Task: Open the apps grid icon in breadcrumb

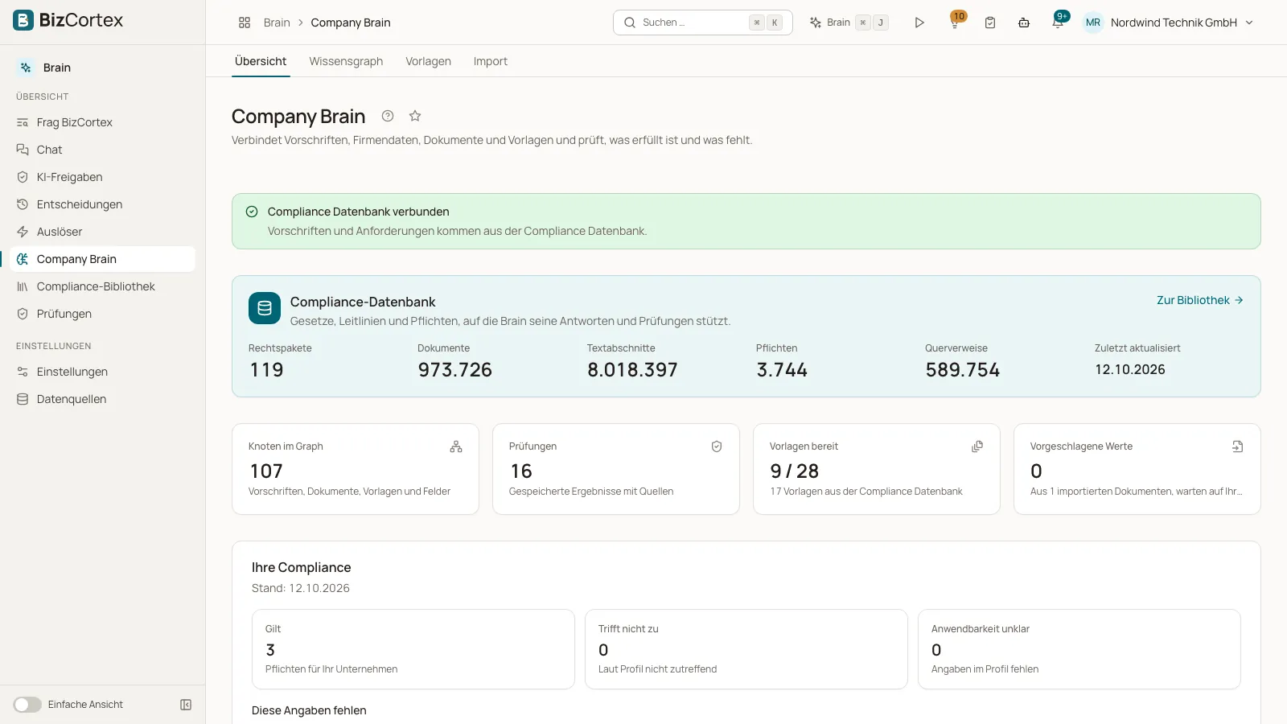Action: click(245, 23)
